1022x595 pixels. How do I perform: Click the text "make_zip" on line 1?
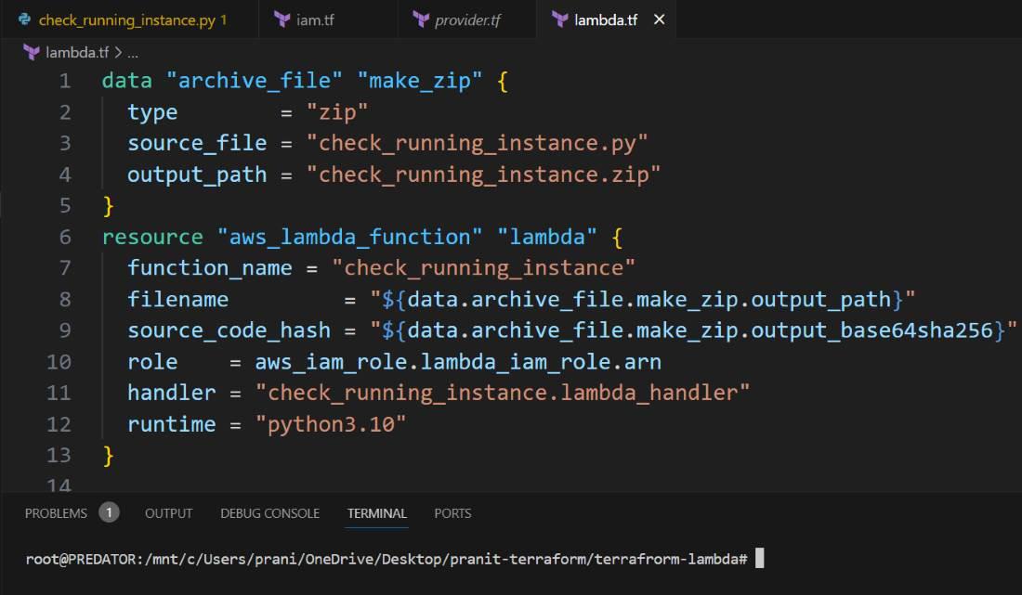420,81
